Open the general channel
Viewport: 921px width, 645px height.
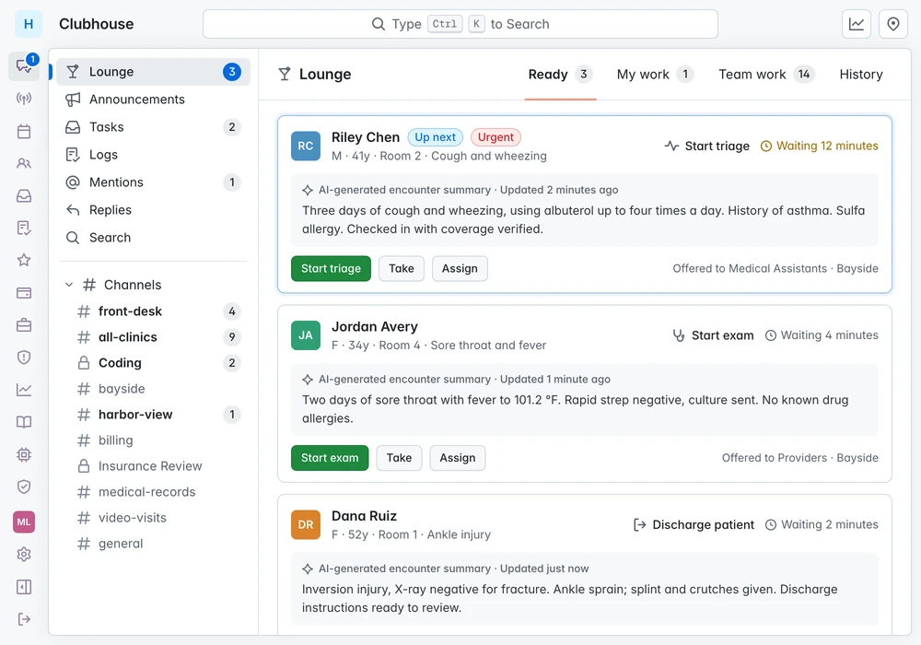click(158, 544)
